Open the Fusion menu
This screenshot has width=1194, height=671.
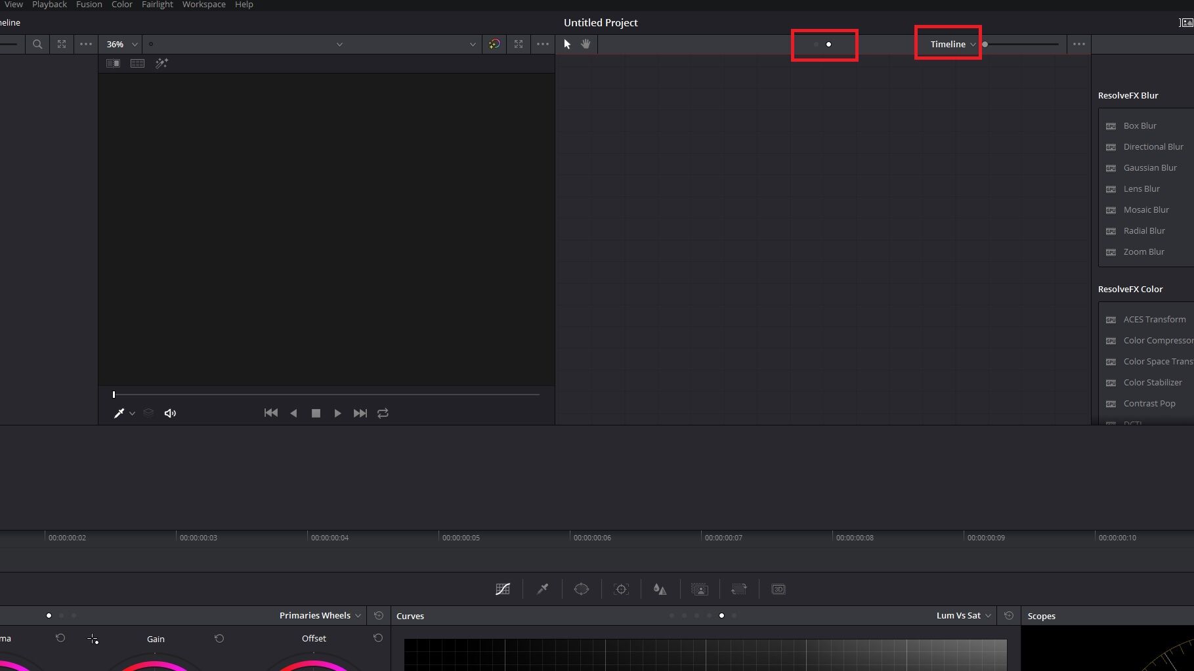pos(89,5)
